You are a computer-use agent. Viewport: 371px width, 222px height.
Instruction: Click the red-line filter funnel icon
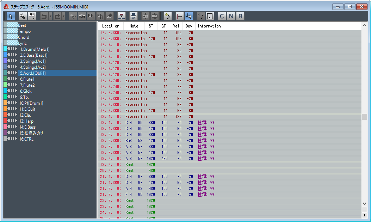click(122, 16)
